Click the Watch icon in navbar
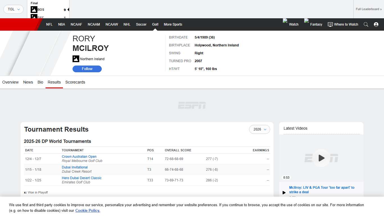The height and width of the screenshot is (216, 384). (285, 21)
